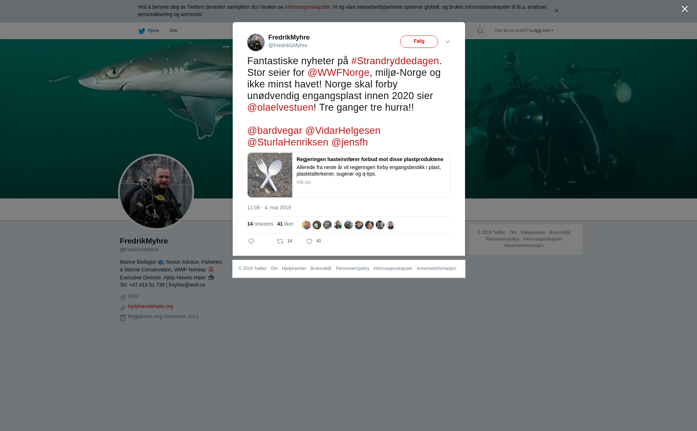The width and height of the screenshot is (697, 431).
Task: Open the Om menu item
Action: pos(173,30)
